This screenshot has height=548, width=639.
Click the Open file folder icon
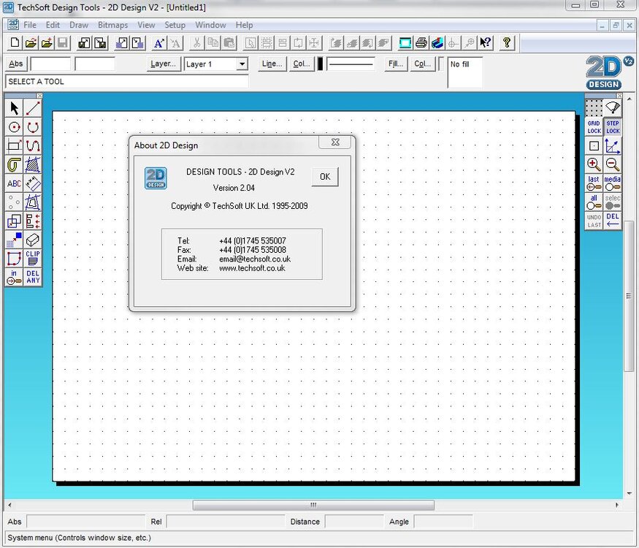(x=31, y=43)
